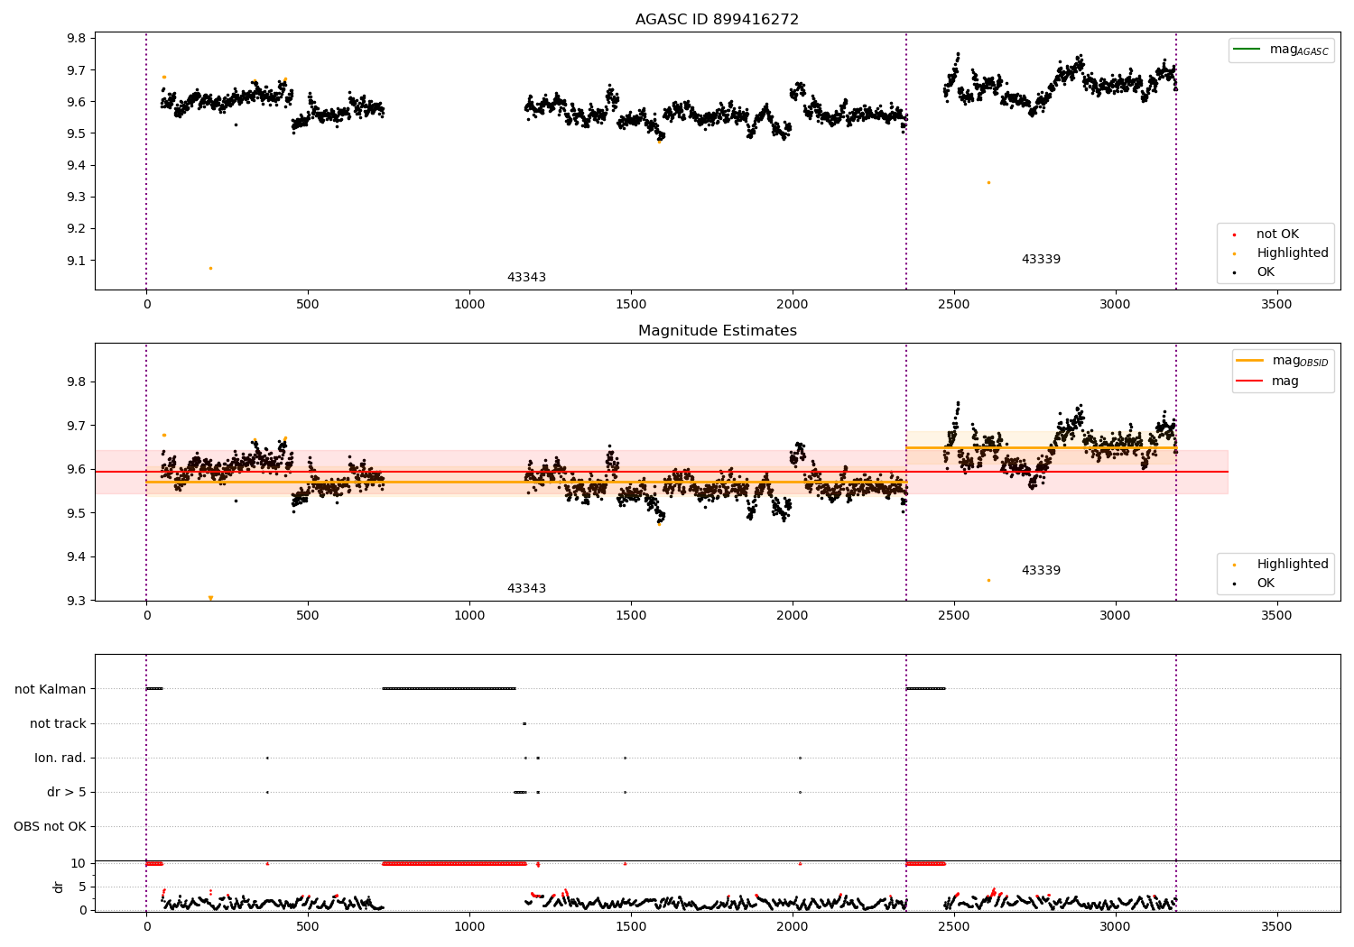Click the 'not track' axis label
This screenshot has height=947, width=1354.
pyautogui.click(x=58, y=723)
